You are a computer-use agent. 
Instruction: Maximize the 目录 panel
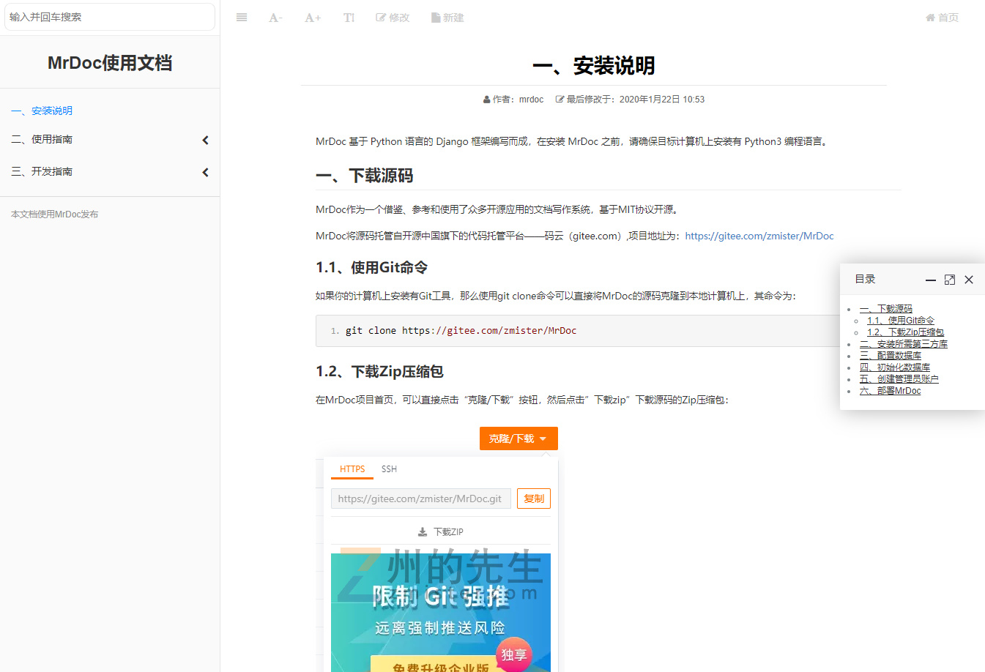point(950,280)
